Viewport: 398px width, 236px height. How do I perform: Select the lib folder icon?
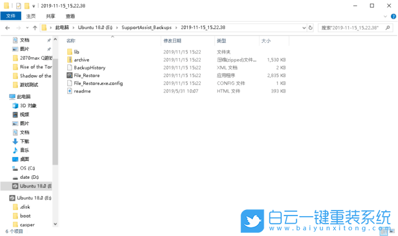tap(70, 52)
